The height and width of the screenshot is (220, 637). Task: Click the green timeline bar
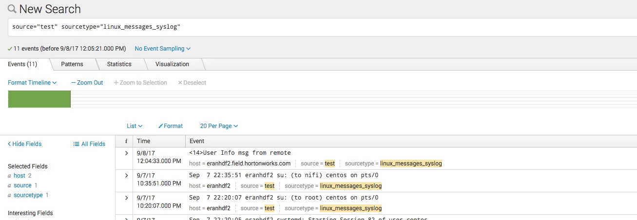coord(39,99)
